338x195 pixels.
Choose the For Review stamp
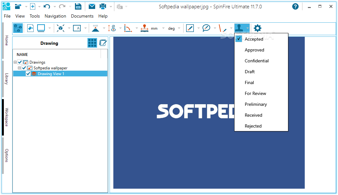point(261,93)
